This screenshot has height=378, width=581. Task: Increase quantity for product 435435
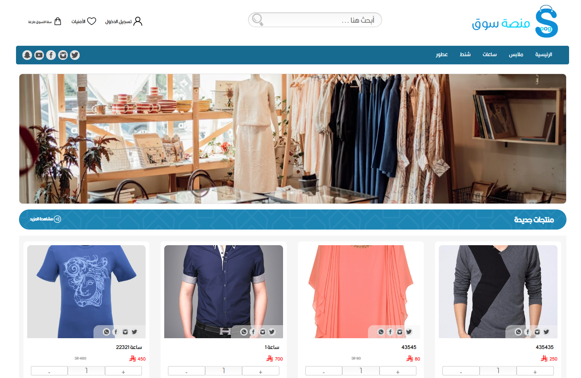tap(535, 371)
